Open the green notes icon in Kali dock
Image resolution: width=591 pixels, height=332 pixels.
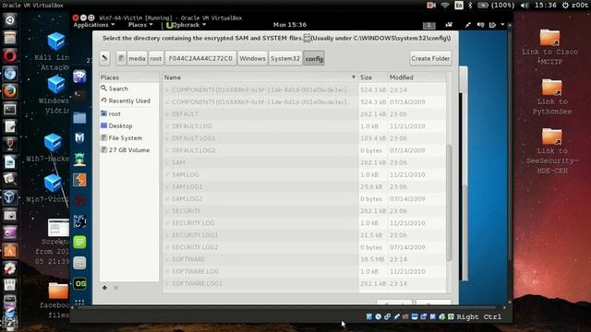[79, 242]
